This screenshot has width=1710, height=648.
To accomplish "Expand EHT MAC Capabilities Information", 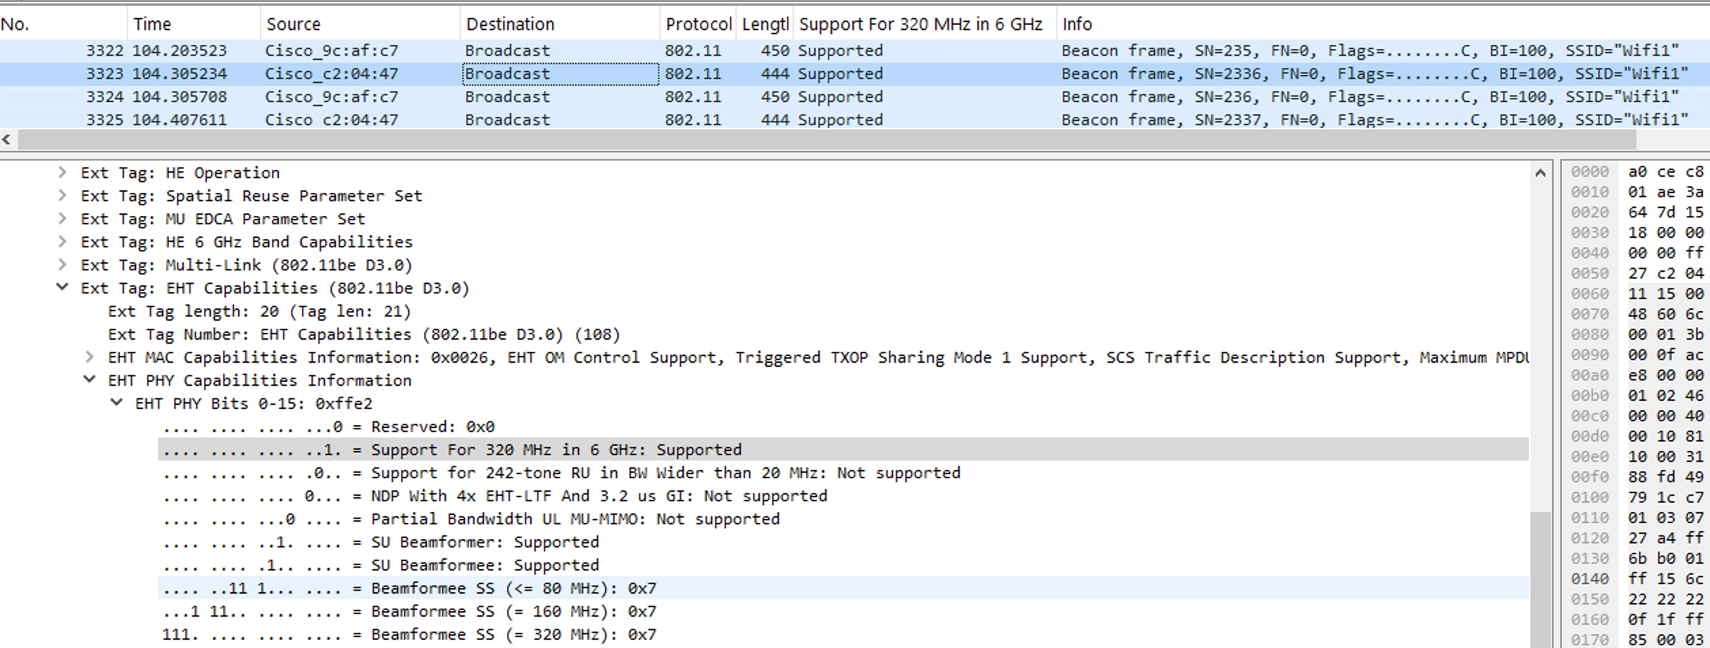I will click(x=89, y=357).
